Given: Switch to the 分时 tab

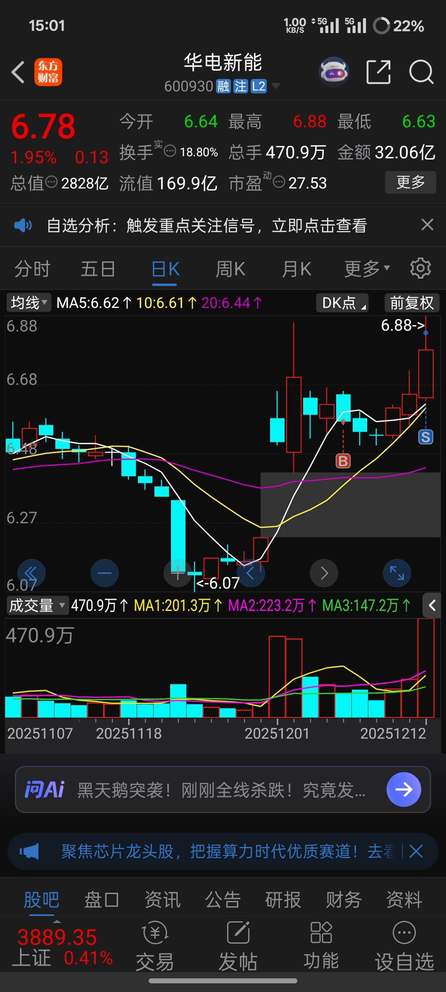Looking at the screenshot, I should (32, 269).
